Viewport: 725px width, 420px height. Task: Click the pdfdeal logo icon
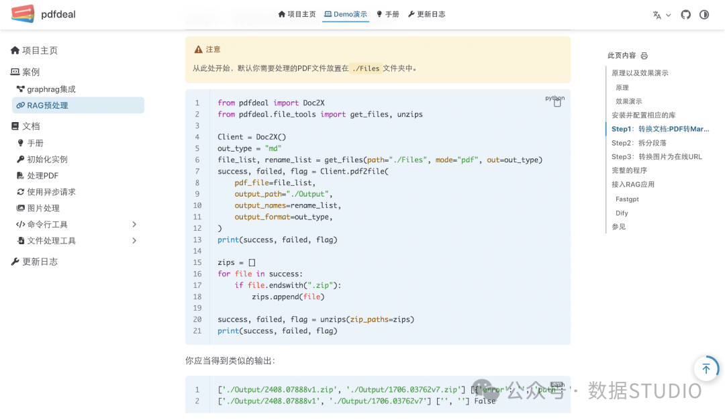(x=23, y=14)
